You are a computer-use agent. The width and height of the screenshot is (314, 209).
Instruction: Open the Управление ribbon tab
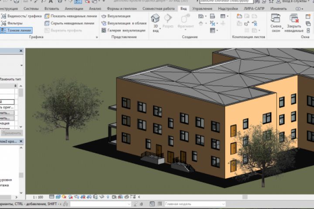coord(202,8)
